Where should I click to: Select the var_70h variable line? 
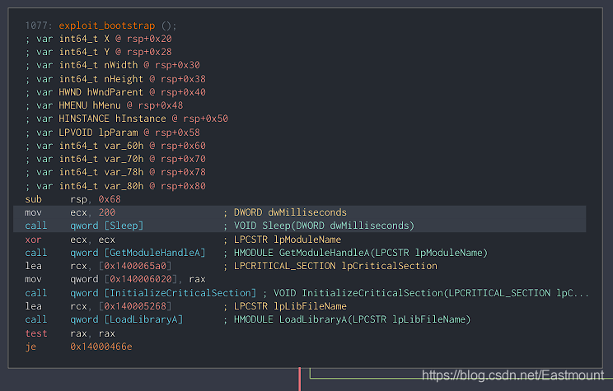(x=115, y=159)
